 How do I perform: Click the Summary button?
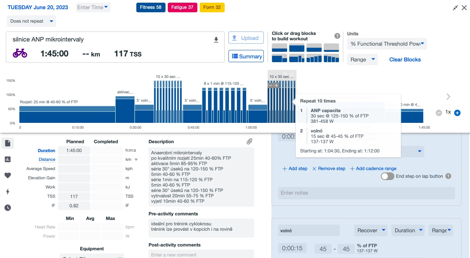tap(246, 56)
